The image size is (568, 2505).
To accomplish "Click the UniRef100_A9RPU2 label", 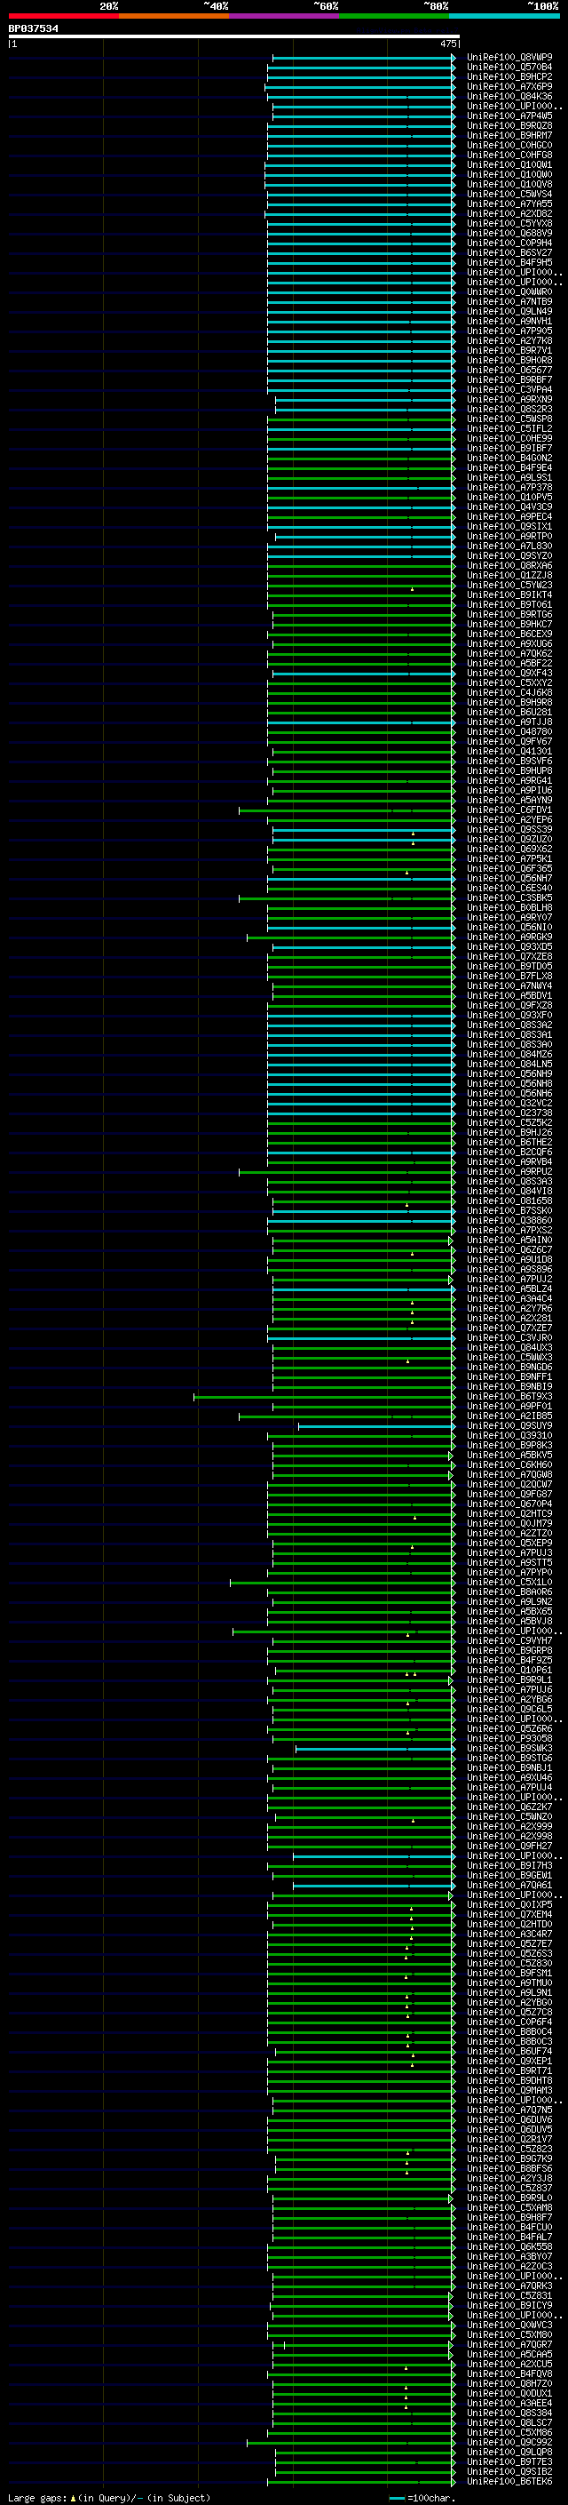I will tap(509, 1172).
